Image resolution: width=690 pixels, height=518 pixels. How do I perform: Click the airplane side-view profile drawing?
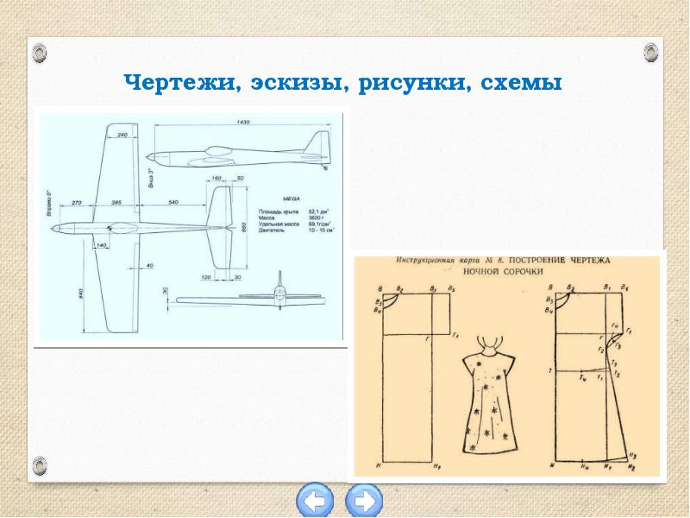click(239, 154)
